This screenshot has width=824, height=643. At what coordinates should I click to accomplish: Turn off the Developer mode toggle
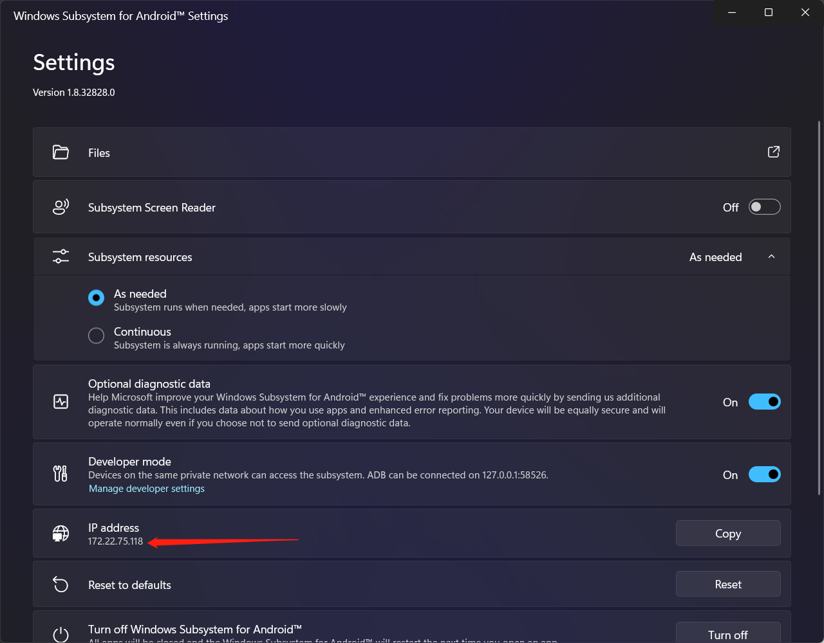pyautogui.click(x=764, y=475)
